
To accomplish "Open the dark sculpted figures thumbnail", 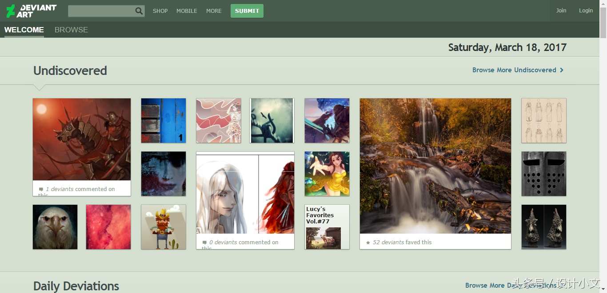I will tap(544, 227).
